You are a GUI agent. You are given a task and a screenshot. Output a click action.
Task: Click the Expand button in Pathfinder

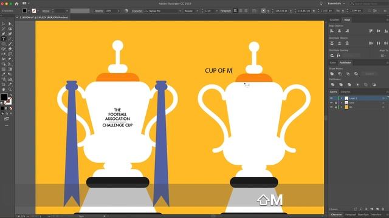point(369,74)
